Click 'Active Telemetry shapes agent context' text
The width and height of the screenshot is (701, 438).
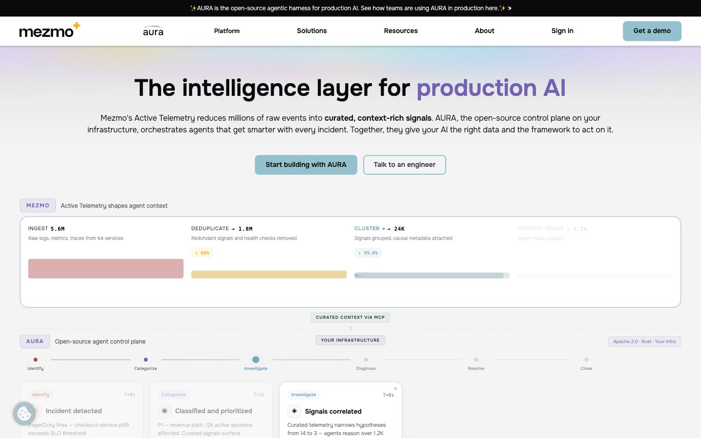click(x=114, y=206)
